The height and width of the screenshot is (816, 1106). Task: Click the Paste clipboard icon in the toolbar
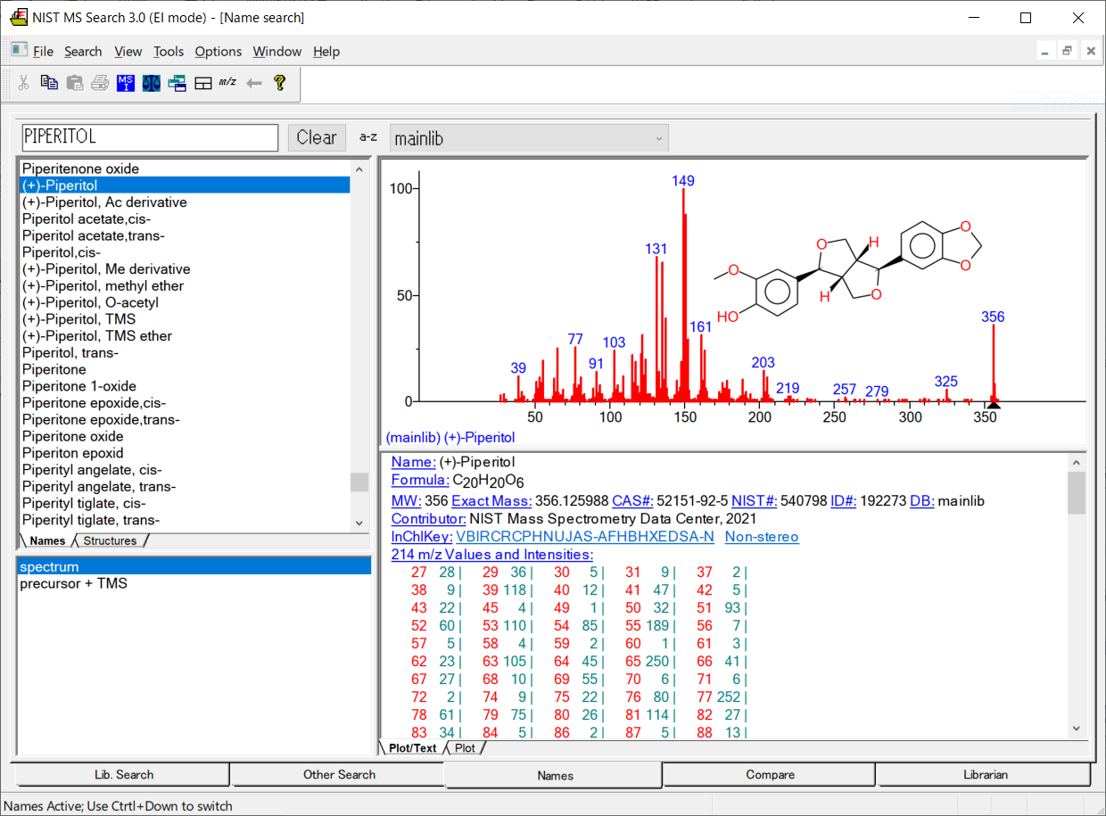coord(75,83)
